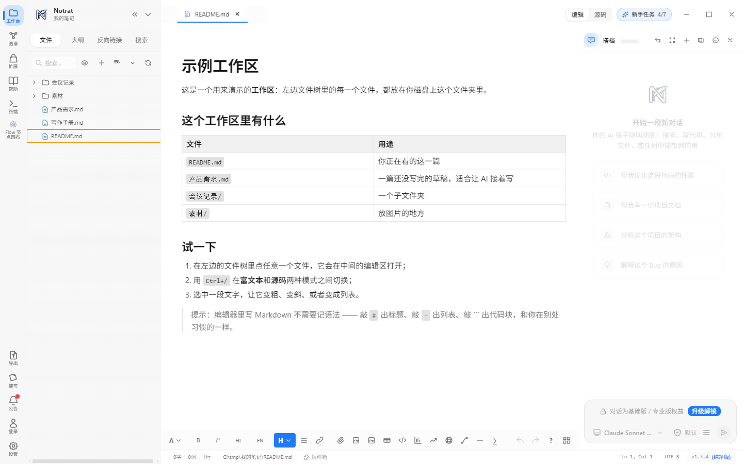Viewport: 743px width, 464px height.
Task: Open the heading H dropdown
Action: pos(285,440)
